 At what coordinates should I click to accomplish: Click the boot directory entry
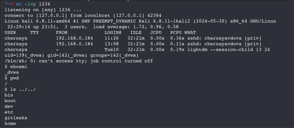[10, 101]
